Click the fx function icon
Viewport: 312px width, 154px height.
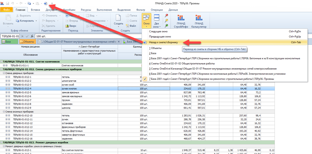click(32, 36)
